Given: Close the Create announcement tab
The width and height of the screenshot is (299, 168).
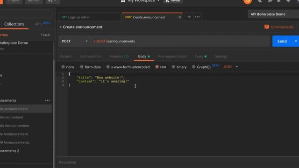Looking at the screenshot, I should (x=179, y=17).
